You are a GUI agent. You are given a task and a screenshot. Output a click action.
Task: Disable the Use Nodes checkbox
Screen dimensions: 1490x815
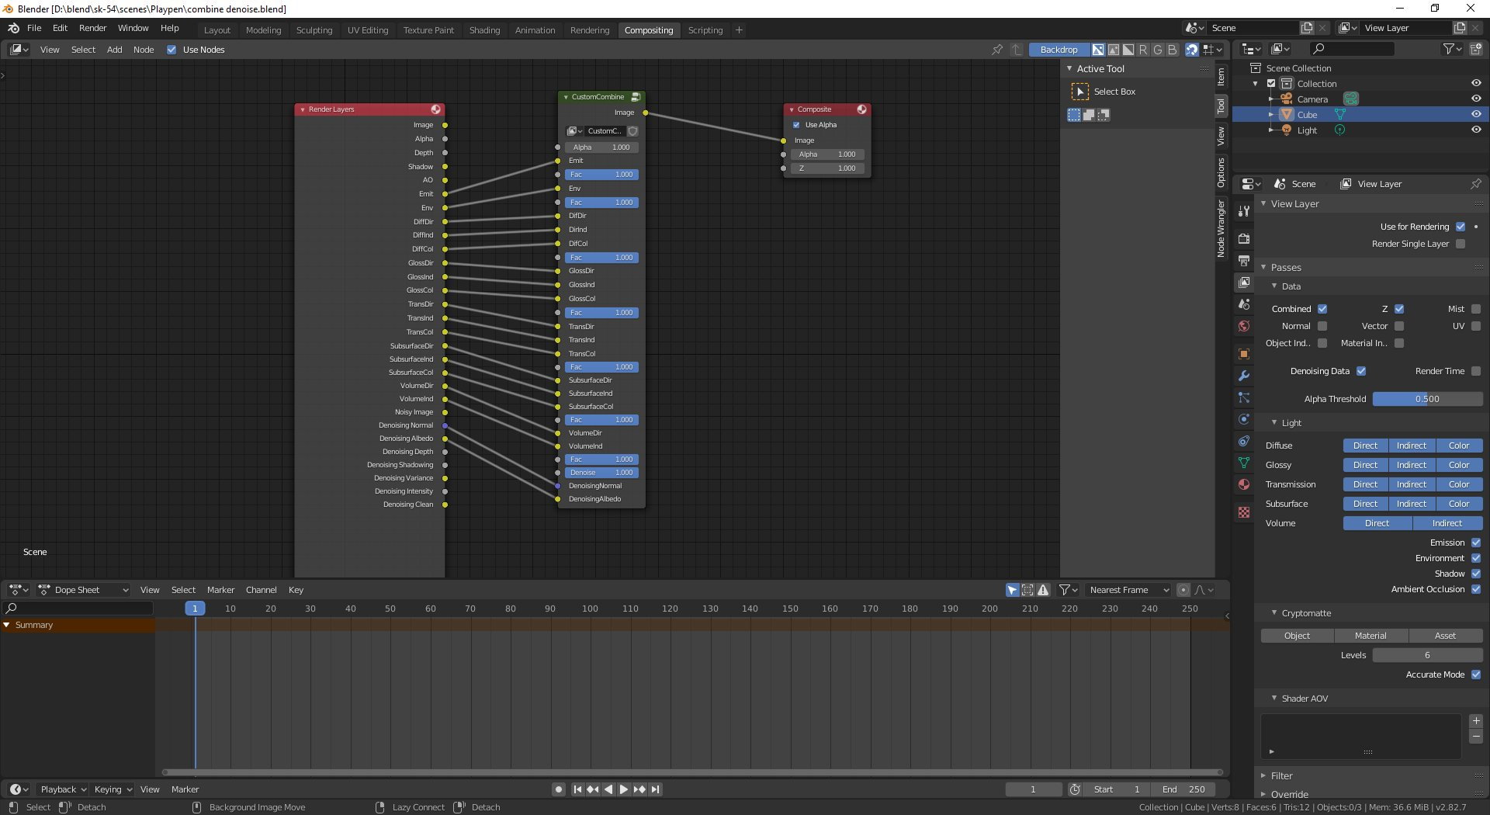[x=172, y=50]
